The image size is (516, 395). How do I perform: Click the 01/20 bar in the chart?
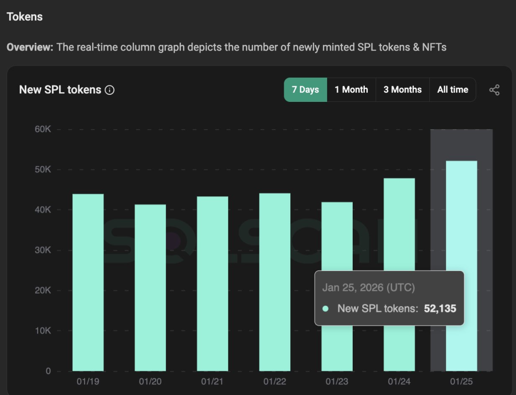[x=150, y=288]
